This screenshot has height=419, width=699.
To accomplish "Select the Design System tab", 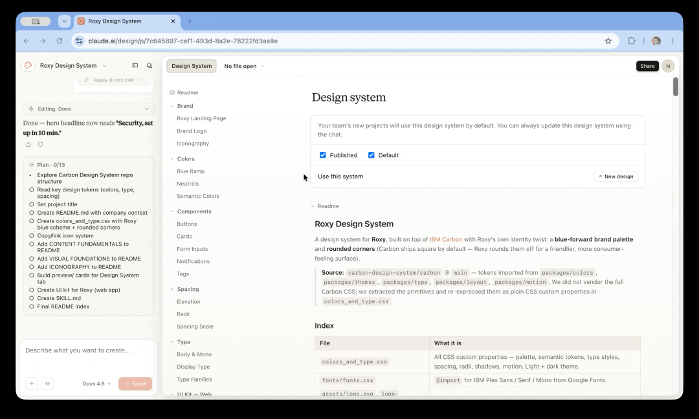I will 192,66.
